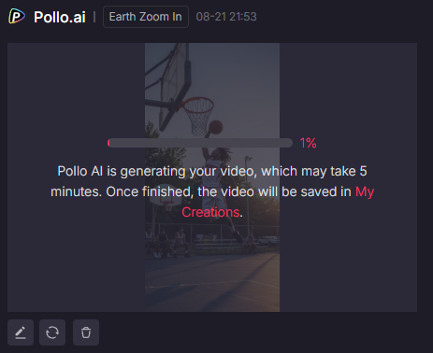The height and width of the screenshot is (353, 433).
Task: Click the basketball hoop in the preview image
Action: (198, 115)
